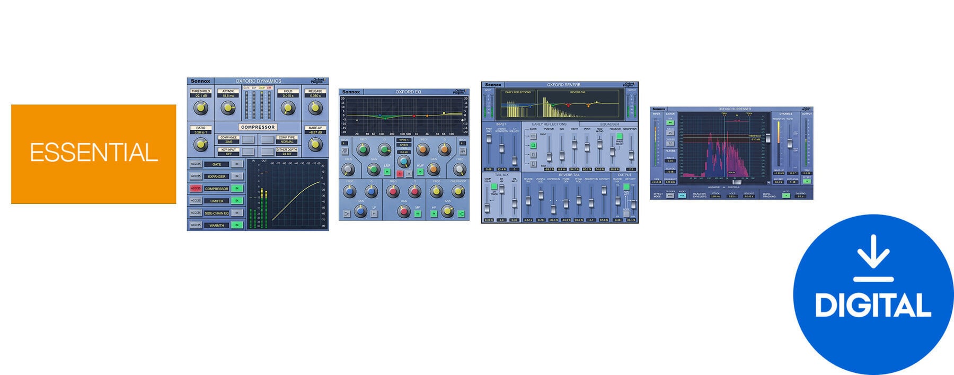
Task: Open the Equaliser tab in Oxford Reverb
Action: [x=609, y=124]
